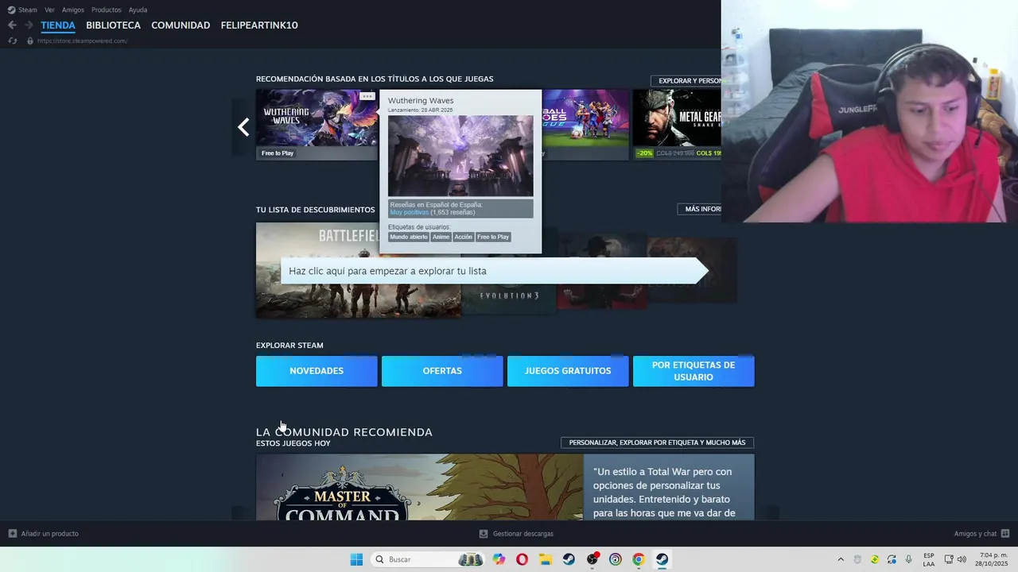Click the previous arrow of recommendations carousel
Screen dimensions: 1018x572
click(243, 127)
